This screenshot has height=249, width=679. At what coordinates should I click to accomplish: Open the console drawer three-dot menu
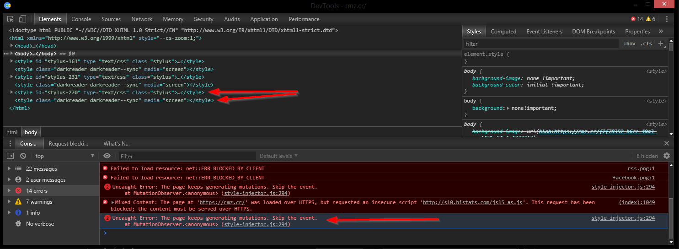click(x=10, y=143)
